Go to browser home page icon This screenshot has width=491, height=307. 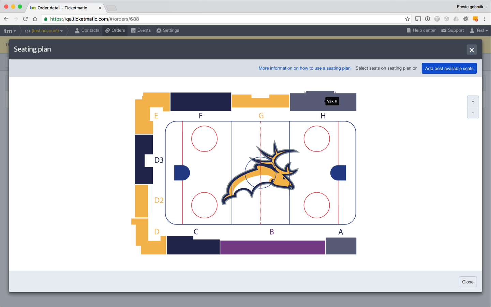point(35,19)
